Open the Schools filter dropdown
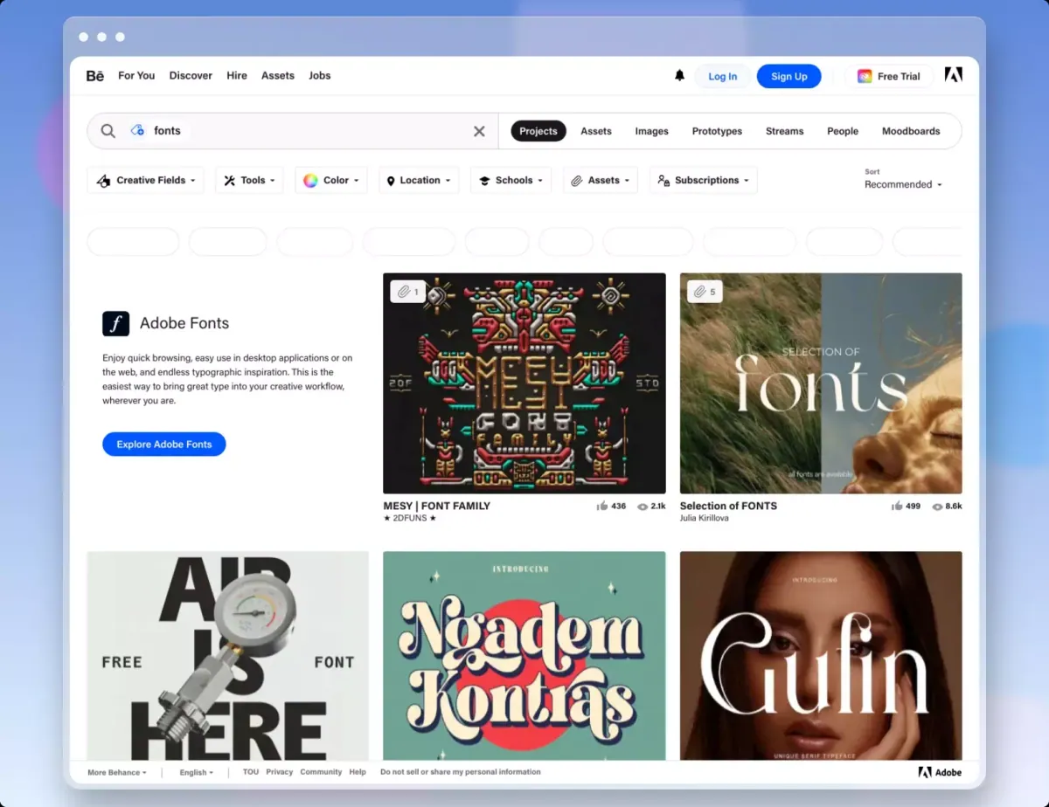The height and width of the screenshot is (807, 1049). 511,180
